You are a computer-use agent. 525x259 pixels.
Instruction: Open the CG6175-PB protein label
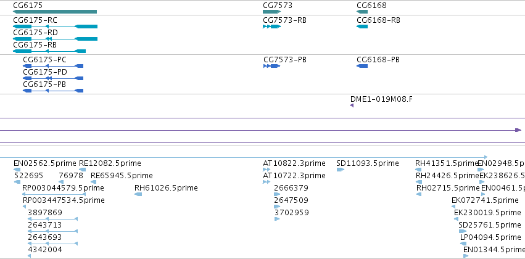[x=44, y=84]
